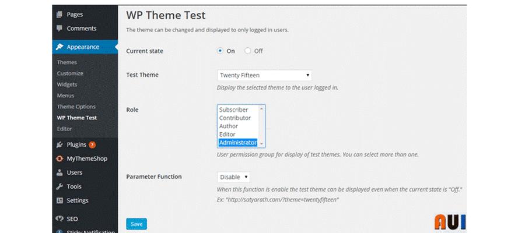Click the Users person icon
Screen dimensions: 525x233
(60, 172)
